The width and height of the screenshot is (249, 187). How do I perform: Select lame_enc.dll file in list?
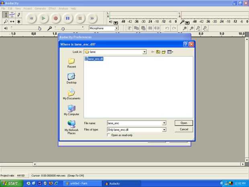click(94, 59)
